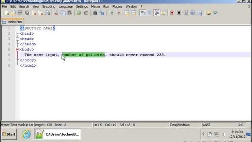252x142 pixels.
Task: Zoom in using the toolbar icon
Action: [x=111, y=13]
